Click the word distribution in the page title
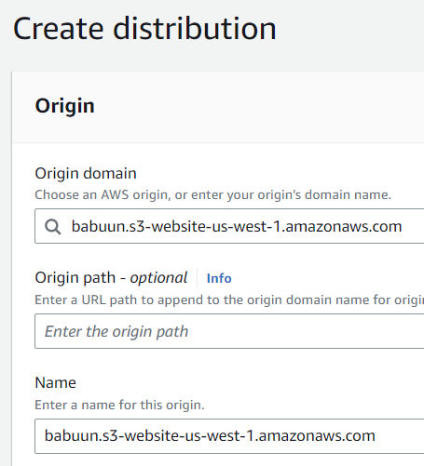Screen dimensions: 424x466 point(195,29)
